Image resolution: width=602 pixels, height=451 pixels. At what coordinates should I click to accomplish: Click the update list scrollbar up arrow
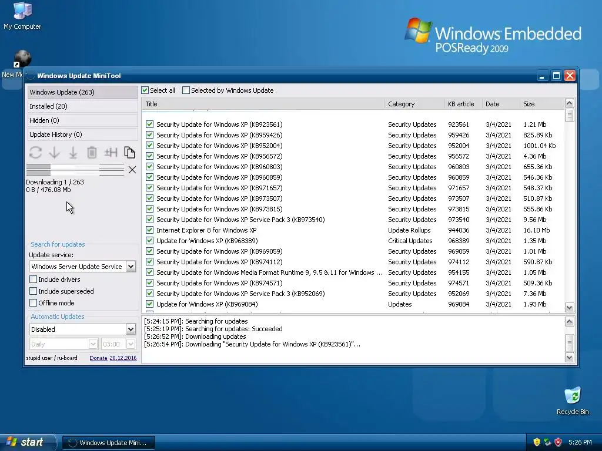(x=569, y=103)
